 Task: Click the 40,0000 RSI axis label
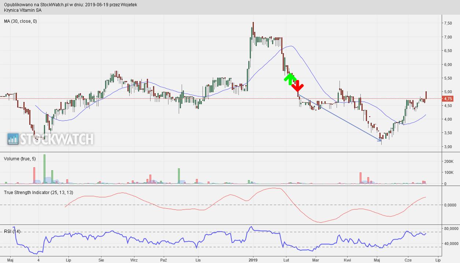tap(451, 243)
